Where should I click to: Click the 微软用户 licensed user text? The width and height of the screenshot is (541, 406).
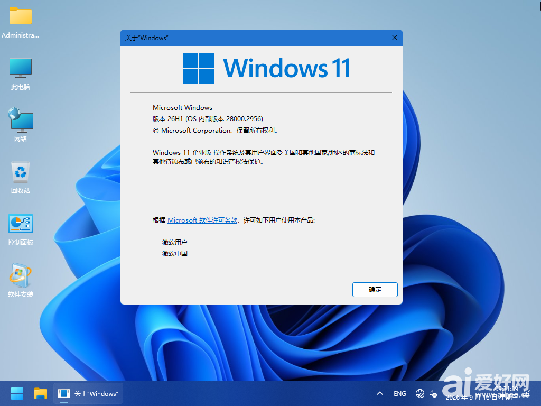click(174, 242)
